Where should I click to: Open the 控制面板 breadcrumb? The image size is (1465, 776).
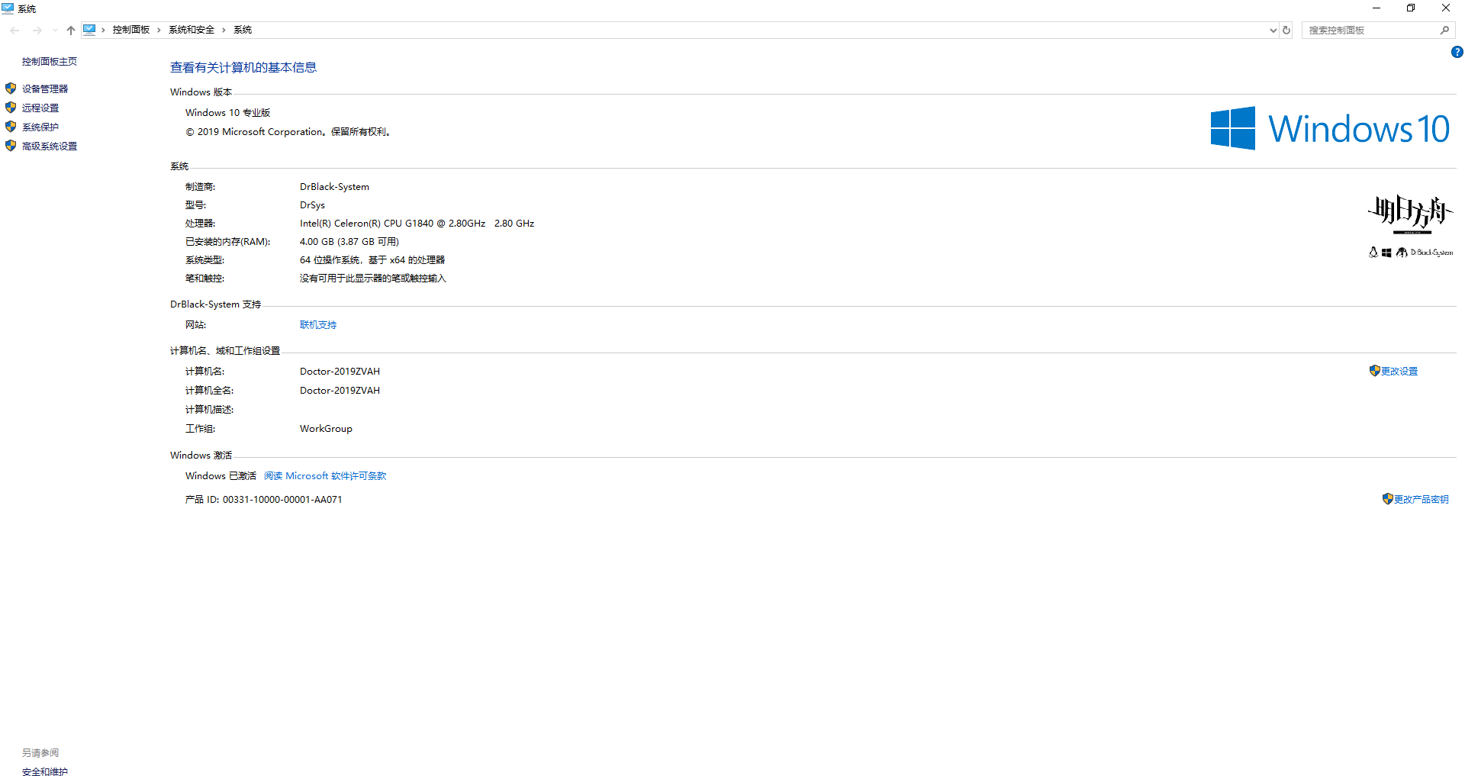[x=131, y=30]
